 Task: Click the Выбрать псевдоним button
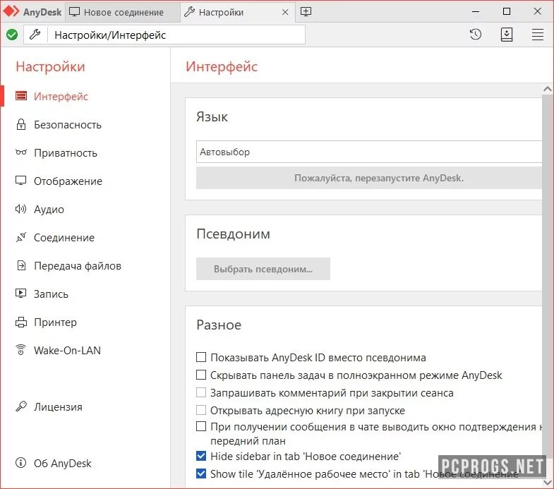pos(263,269)
